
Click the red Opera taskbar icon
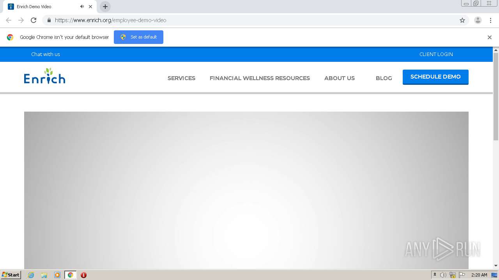tap(83, 275)
